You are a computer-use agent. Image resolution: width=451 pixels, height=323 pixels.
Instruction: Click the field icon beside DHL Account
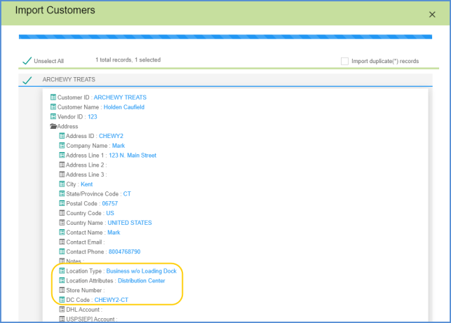coord(62,309)
